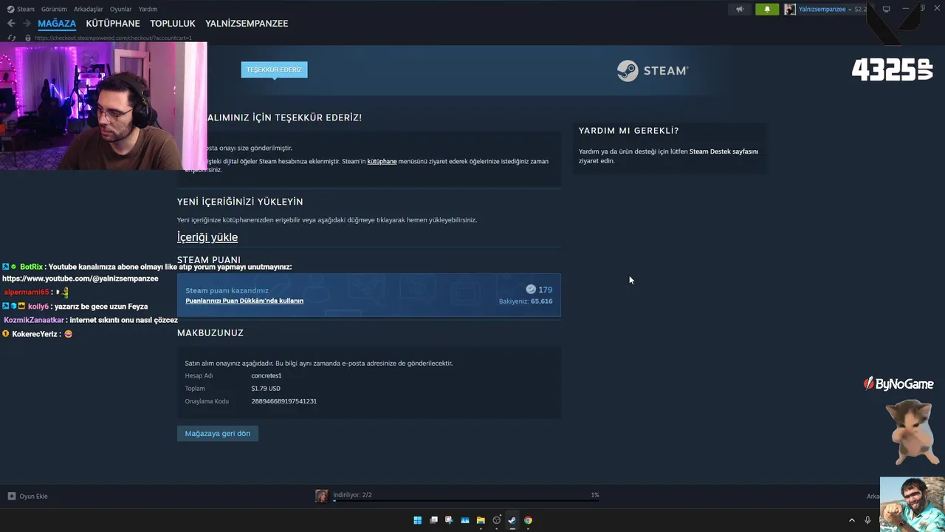Open the Puan Dükkânı link
The image size is (945, 532).
pyautogui.click(x=244, y=301)
